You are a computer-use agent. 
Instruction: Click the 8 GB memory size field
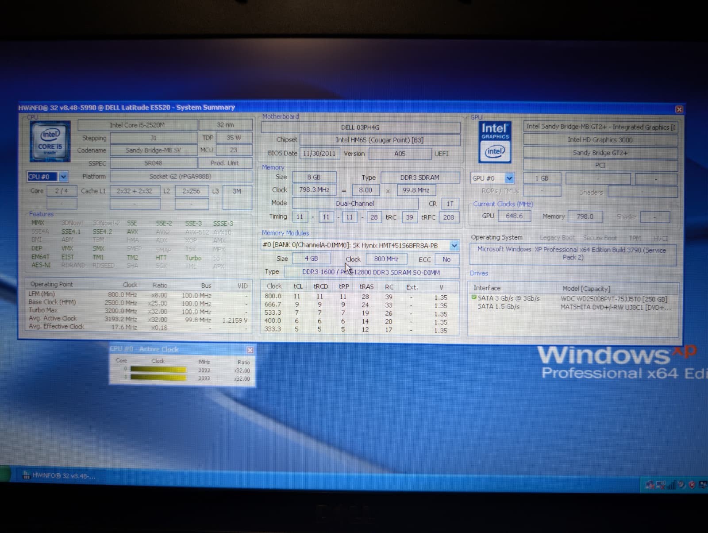(314, 177)
